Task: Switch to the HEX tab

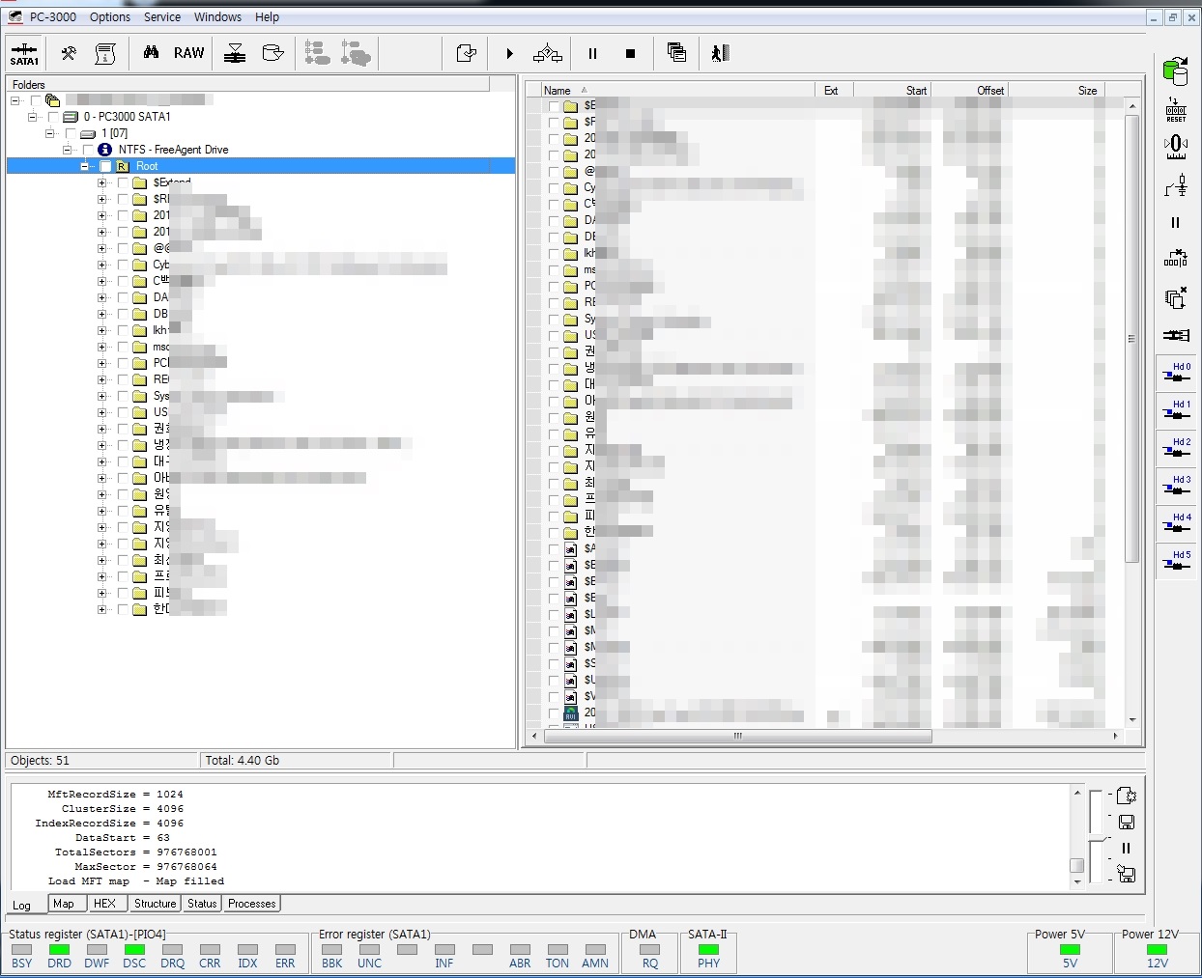Action: [104, 904]
